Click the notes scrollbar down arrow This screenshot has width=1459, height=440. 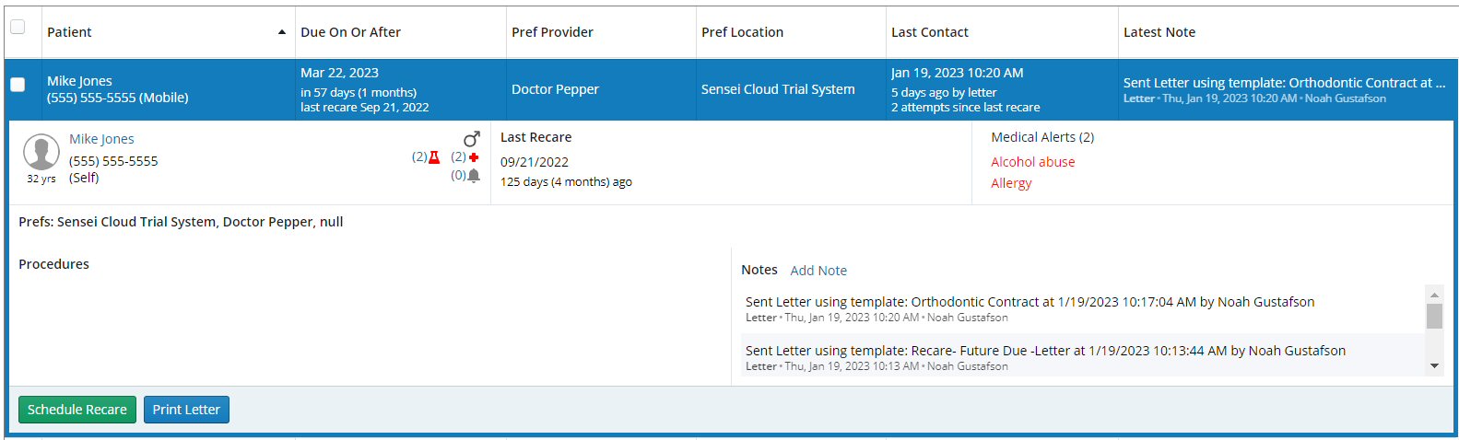[x=1434, y=366]
